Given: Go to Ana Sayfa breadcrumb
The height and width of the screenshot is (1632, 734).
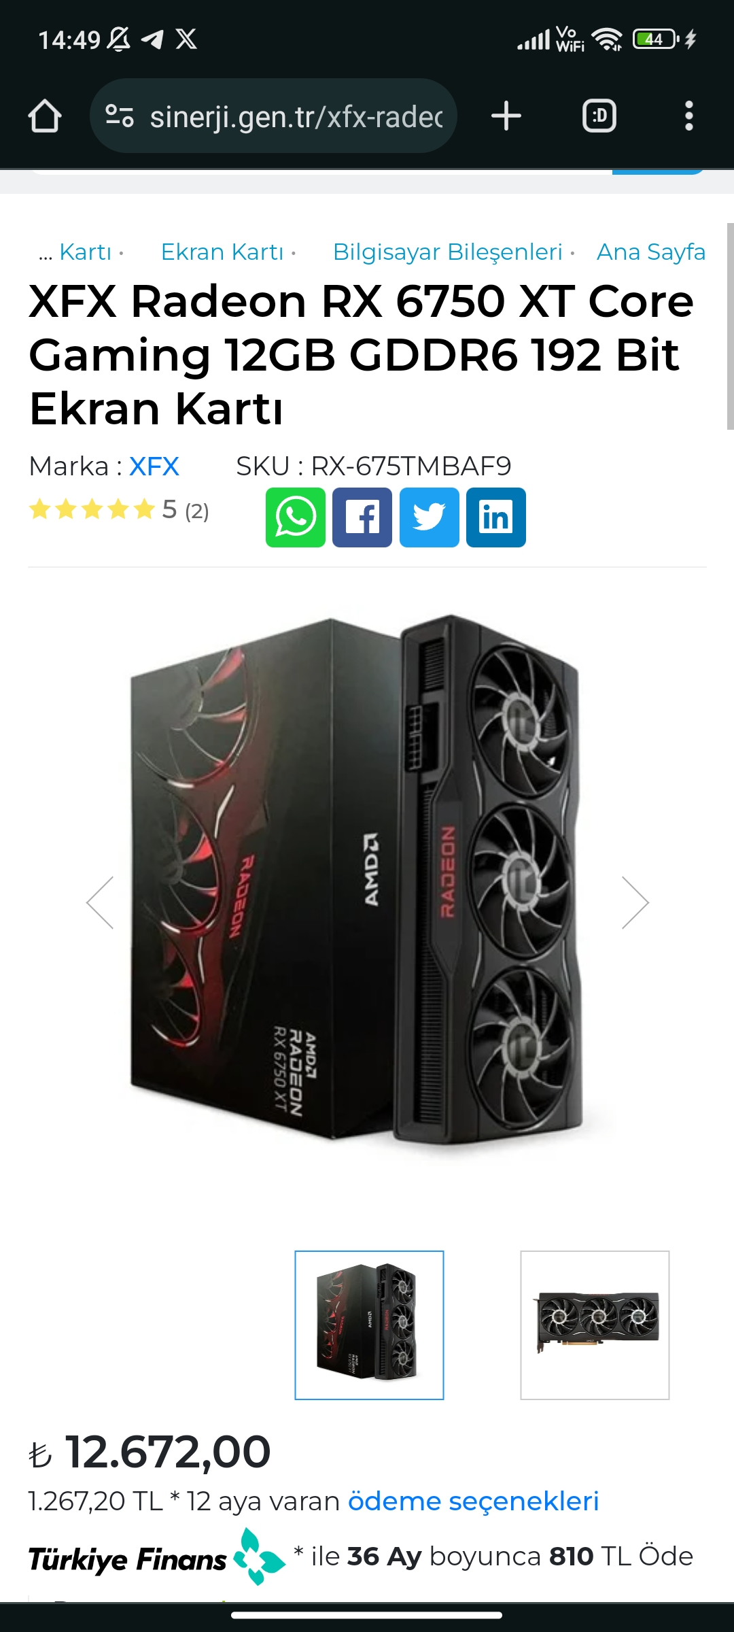Looking at the screenshot, I should (651, 252).
